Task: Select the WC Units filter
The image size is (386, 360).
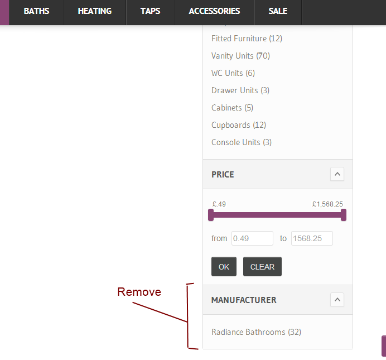Action: 227,73
